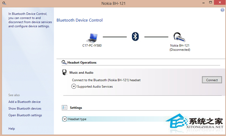Click the blue help question mark icon
The image size is (226, 136).
222,10
